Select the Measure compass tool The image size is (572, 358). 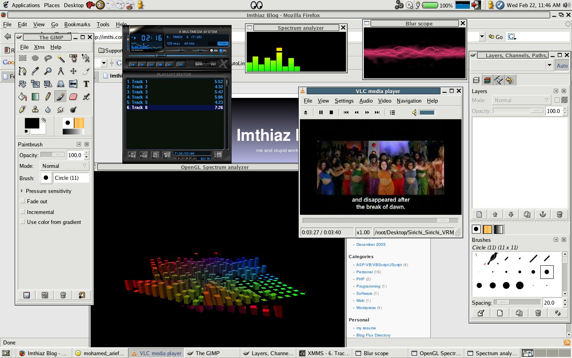(x=61, y=71)
